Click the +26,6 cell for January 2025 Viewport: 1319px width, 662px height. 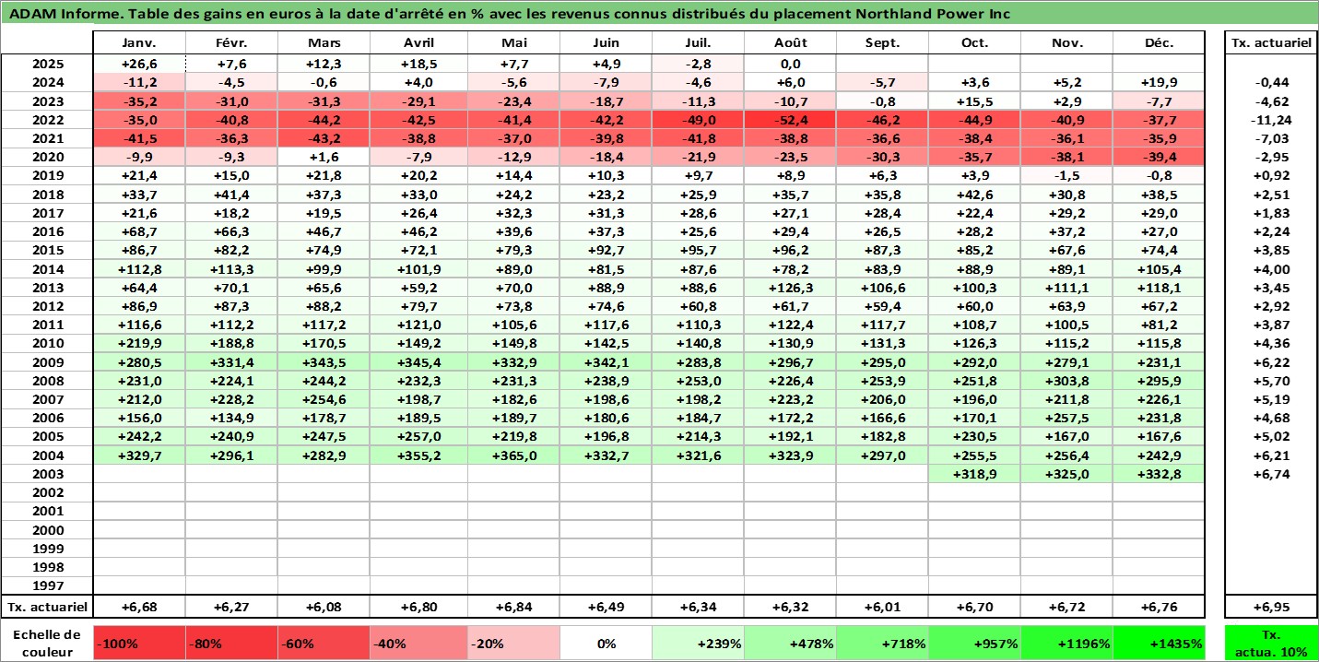140,64
